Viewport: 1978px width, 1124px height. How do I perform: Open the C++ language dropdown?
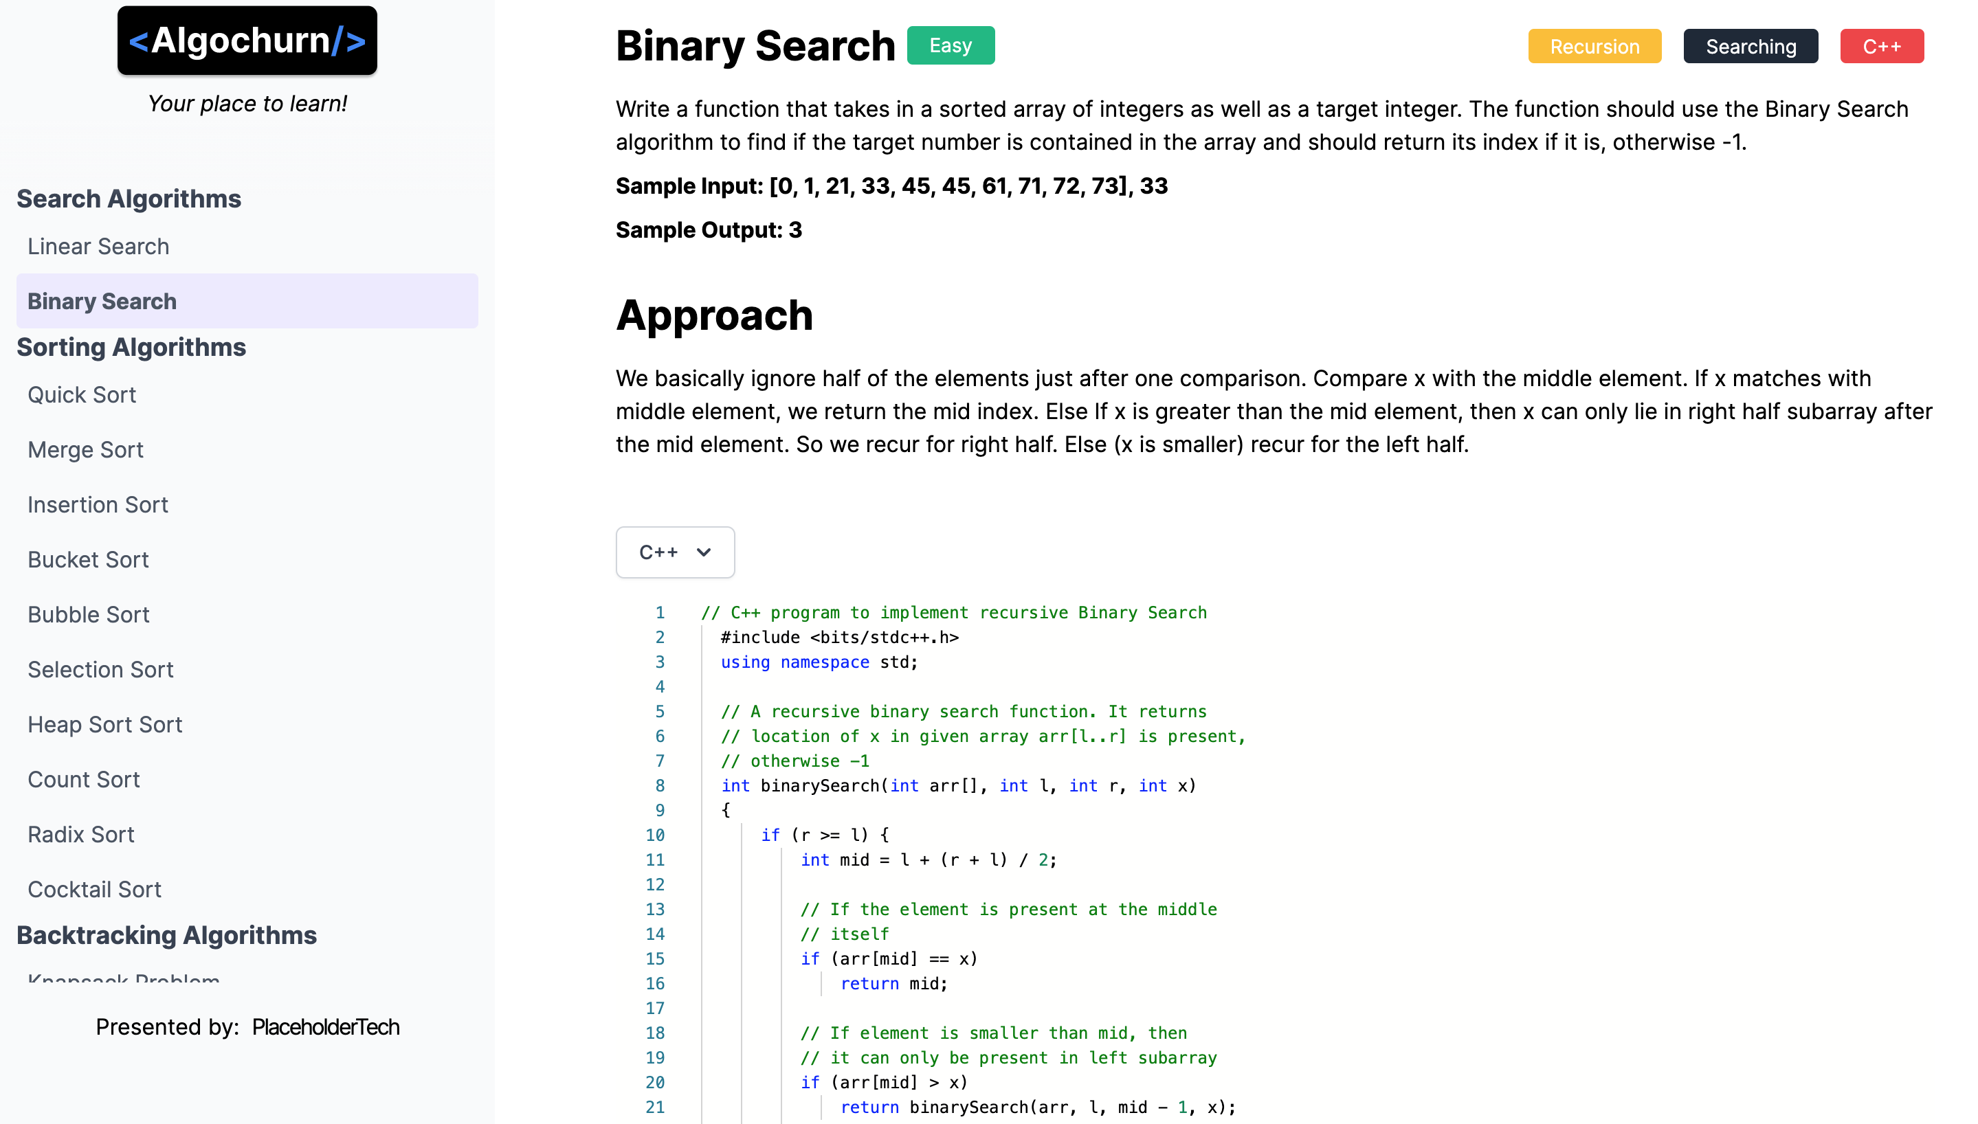(674, 552)
